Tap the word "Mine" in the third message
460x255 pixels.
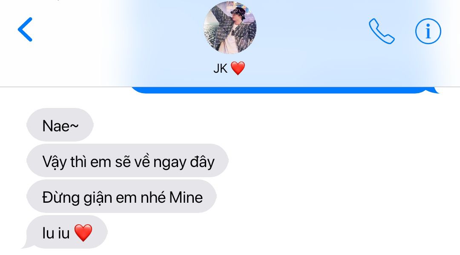186,197
